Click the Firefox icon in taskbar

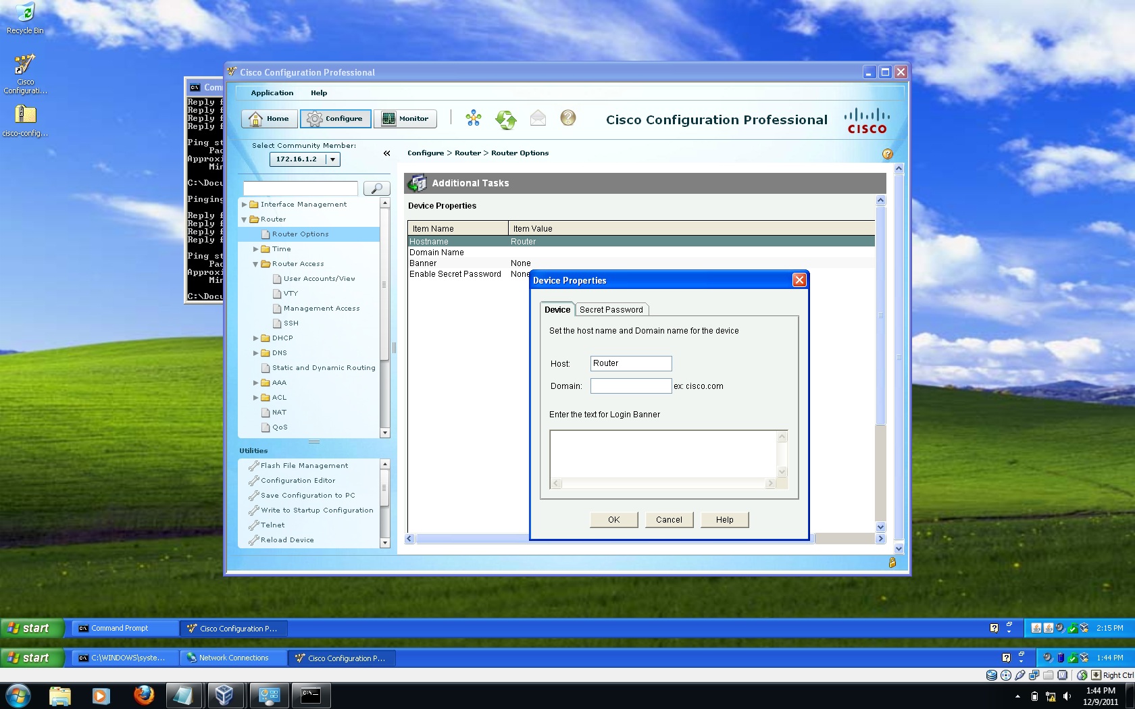tap(143, 695)
